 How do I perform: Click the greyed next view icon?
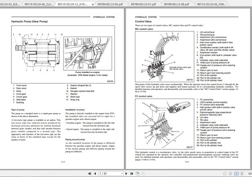143,174
